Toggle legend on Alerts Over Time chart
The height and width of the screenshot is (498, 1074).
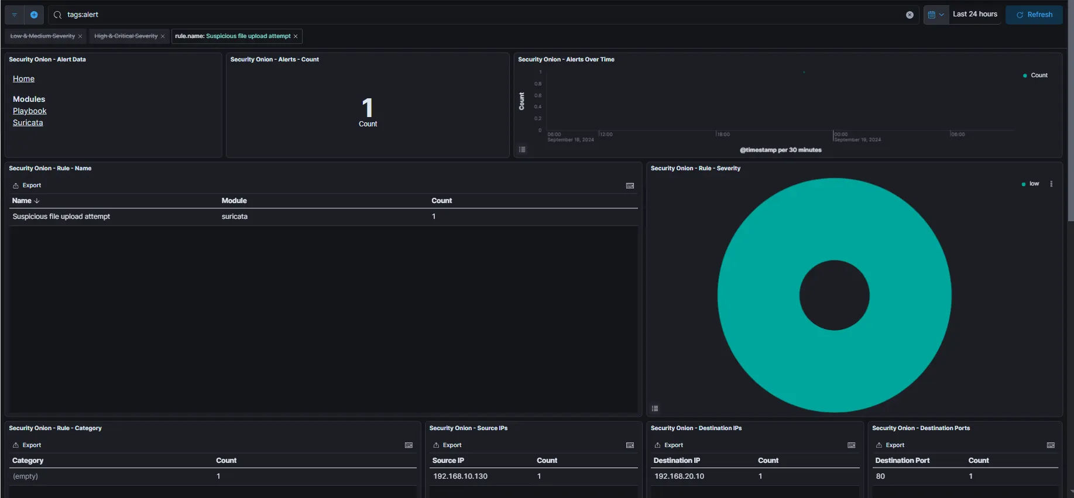click(x=522, y=150)
